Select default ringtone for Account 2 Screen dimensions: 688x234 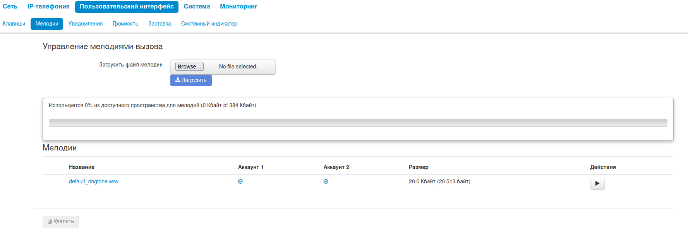pos(326,181)
